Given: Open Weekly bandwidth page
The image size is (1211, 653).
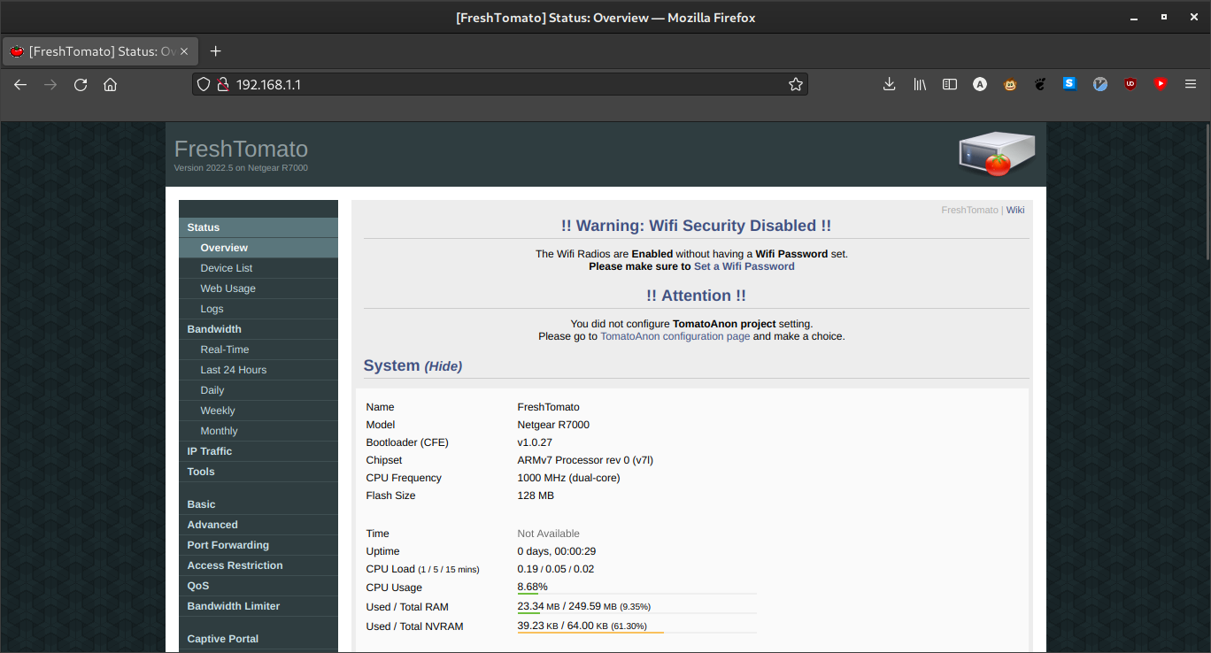Looking at the screenshot, I should coord(258,411).
